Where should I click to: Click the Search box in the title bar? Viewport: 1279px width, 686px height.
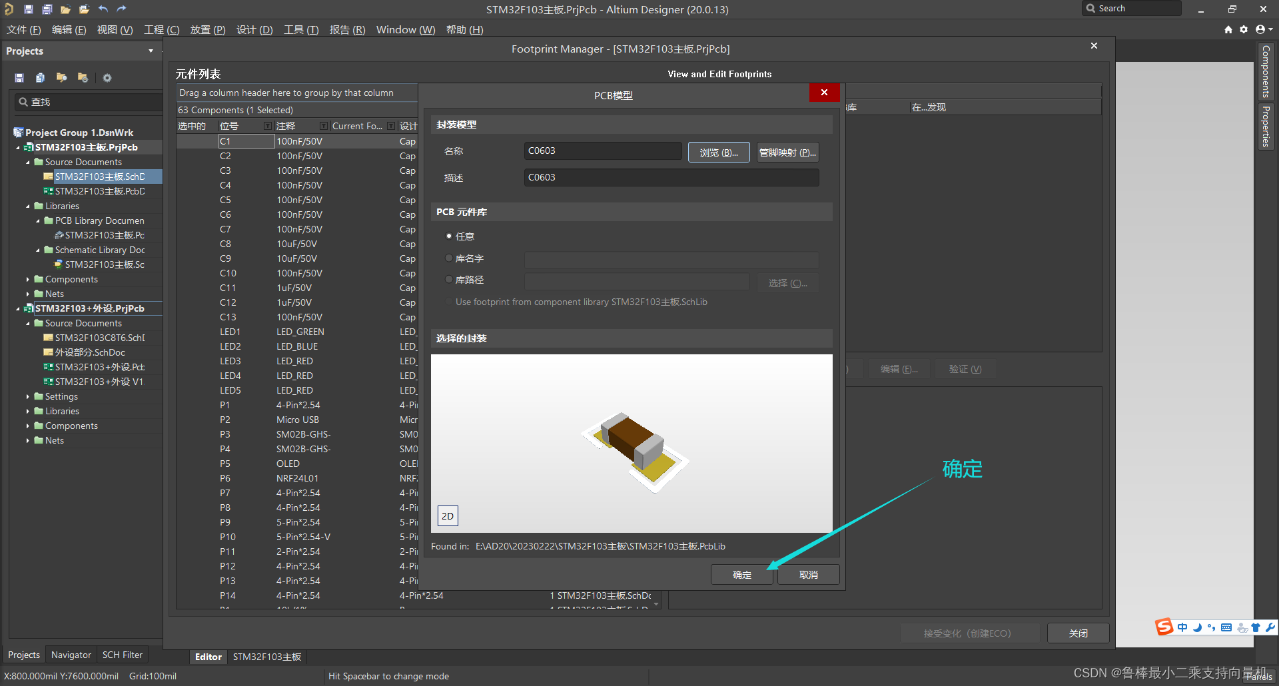[1132, 9]
